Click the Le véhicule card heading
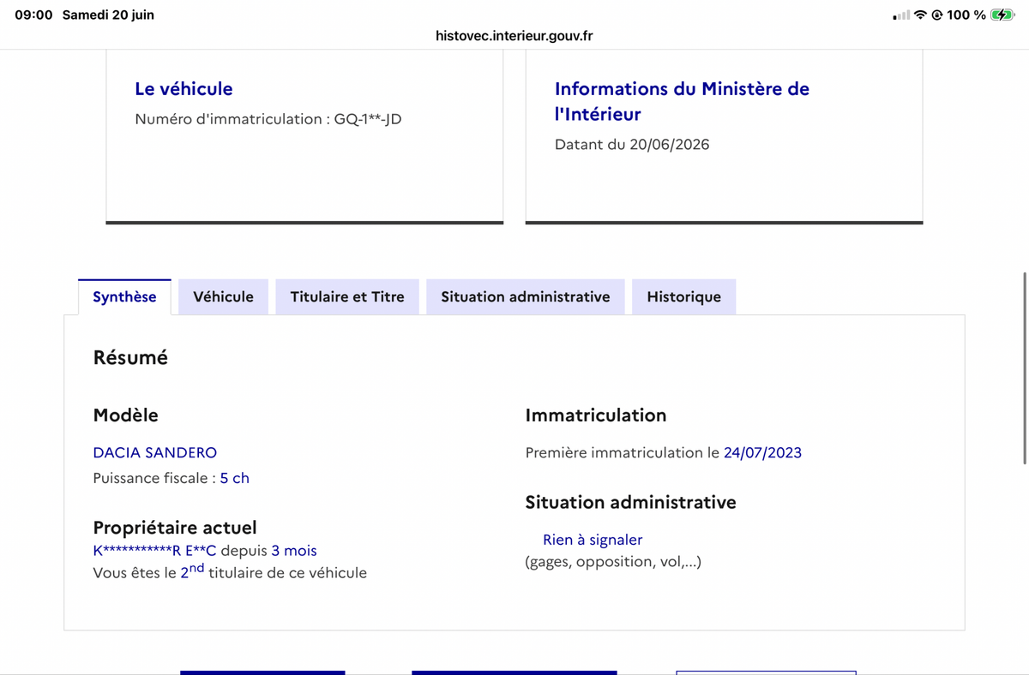Image resolution: width=1029 pixels, height=675 pixels. click(184, 88)
